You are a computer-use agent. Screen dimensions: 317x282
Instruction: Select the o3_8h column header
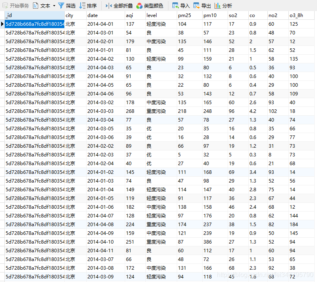(302, 15)
